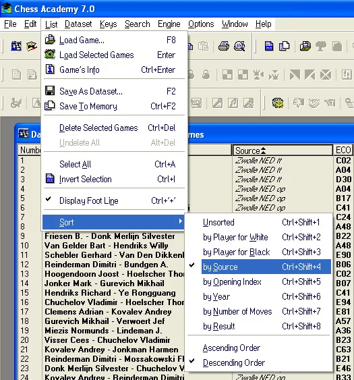Click the grey X-box icon in second toolbar

click(x=326, y=75)
